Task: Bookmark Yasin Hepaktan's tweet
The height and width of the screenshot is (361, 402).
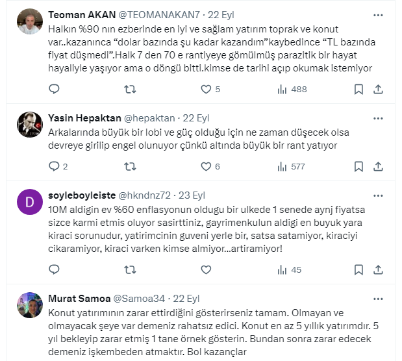Action: tap(358, 167)
